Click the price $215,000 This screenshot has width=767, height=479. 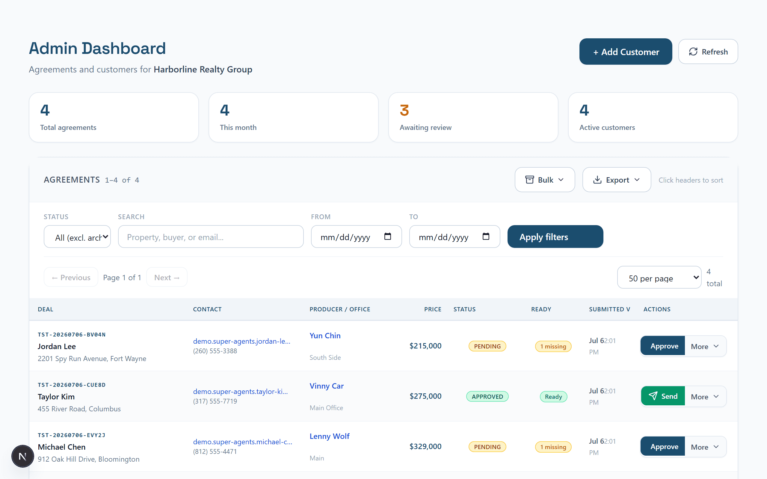click(425, 345)
